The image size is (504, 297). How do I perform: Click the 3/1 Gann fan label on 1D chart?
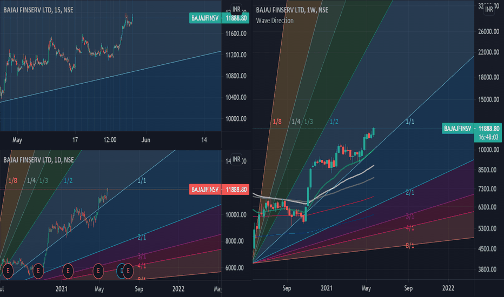click(142, 256)
